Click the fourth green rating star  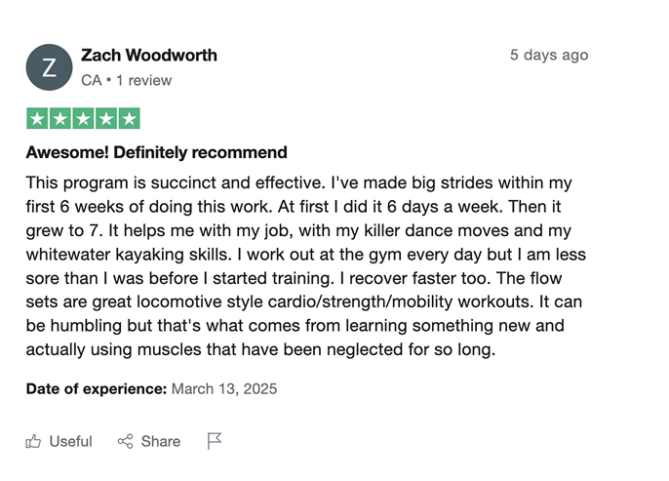pos(105,119)
